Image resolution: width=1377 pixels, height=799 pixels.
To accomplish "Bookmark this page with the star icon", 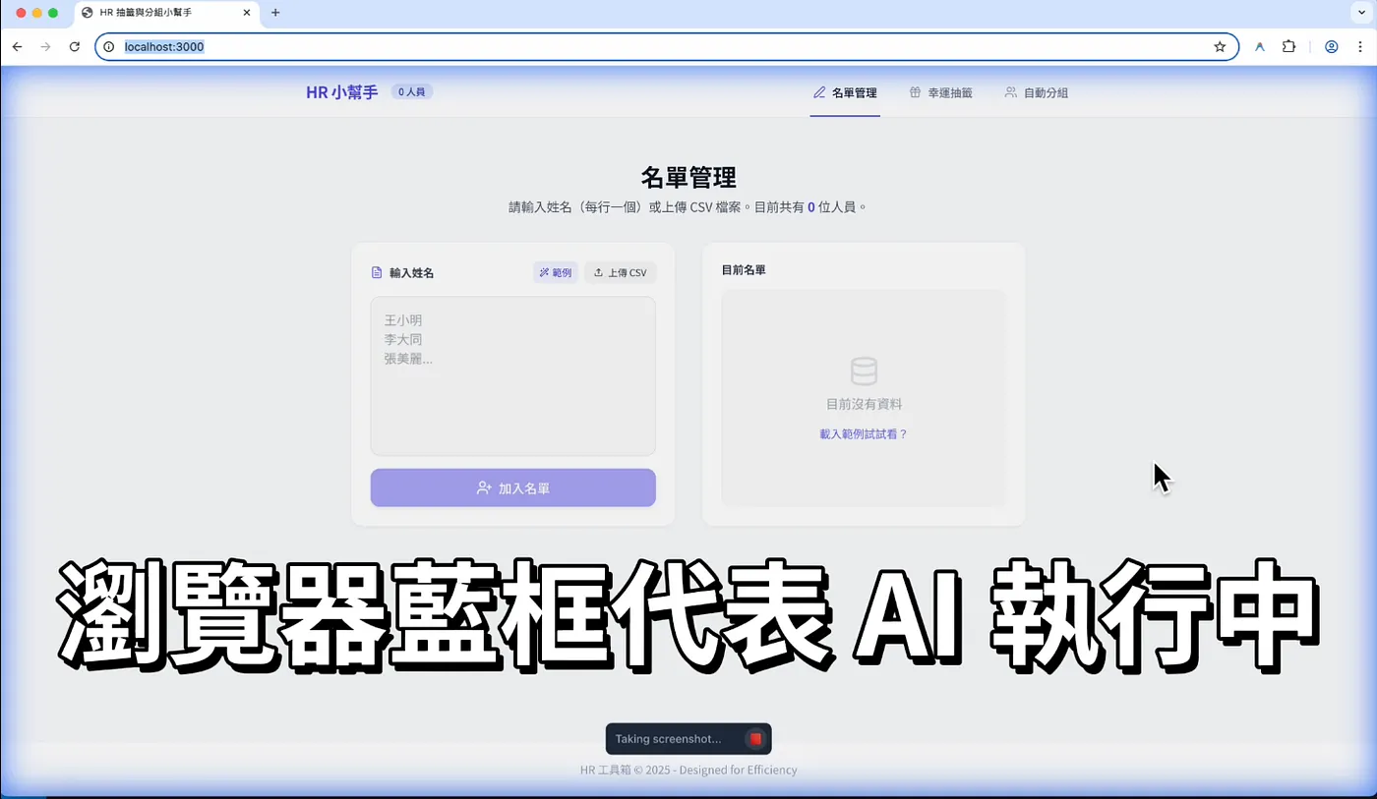I will coord(1220,46).
